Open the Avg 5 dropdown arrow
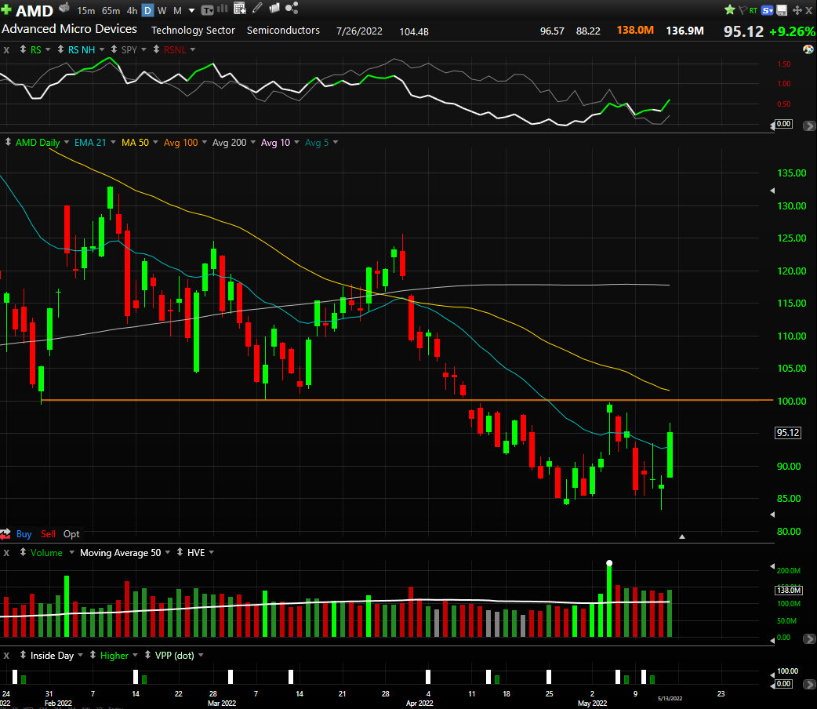 (x=336, y=142)
